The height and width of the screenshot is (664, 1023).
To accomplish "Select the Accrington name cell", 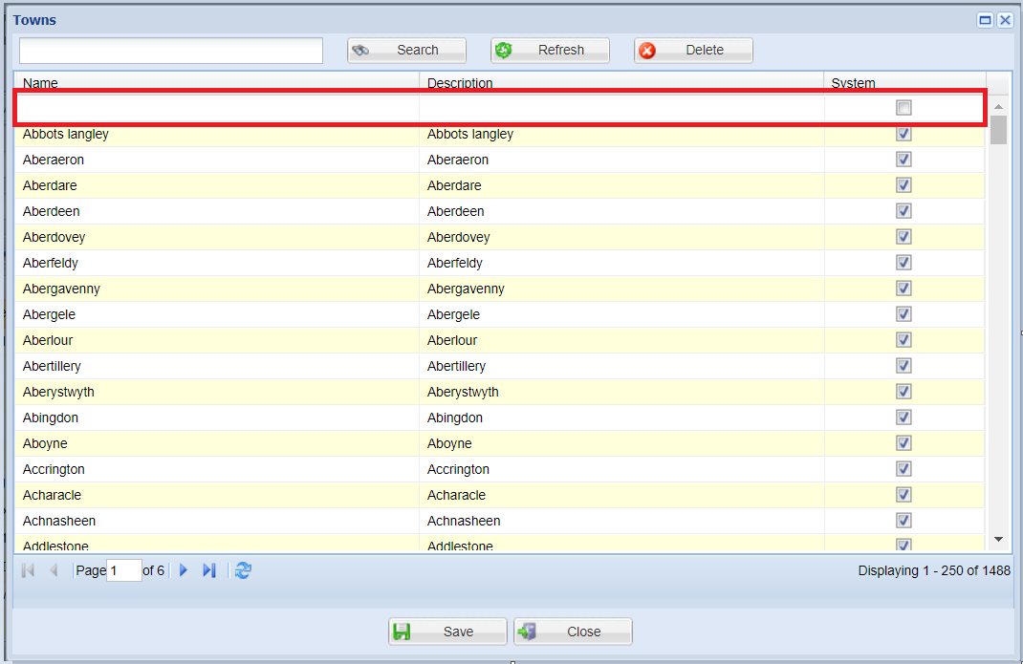I will 217,469.
